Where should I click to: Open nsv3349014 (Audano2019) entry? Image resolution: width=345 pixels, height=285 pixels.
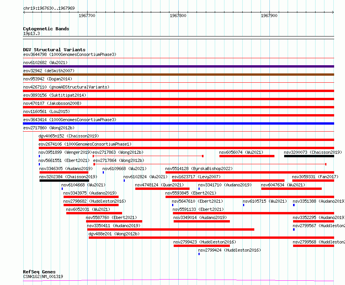(x=200, y=217)
